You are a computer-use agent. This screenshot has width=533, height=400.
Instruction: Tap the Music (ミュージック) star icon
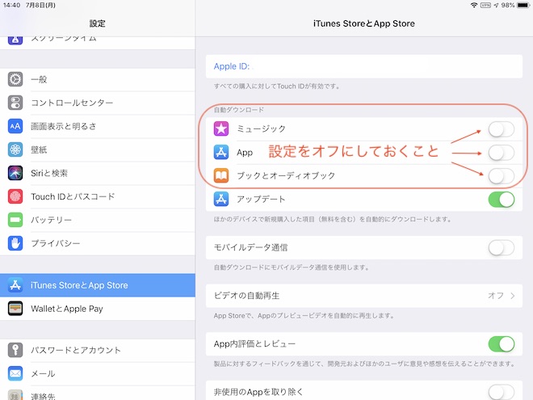click(221, 128)
